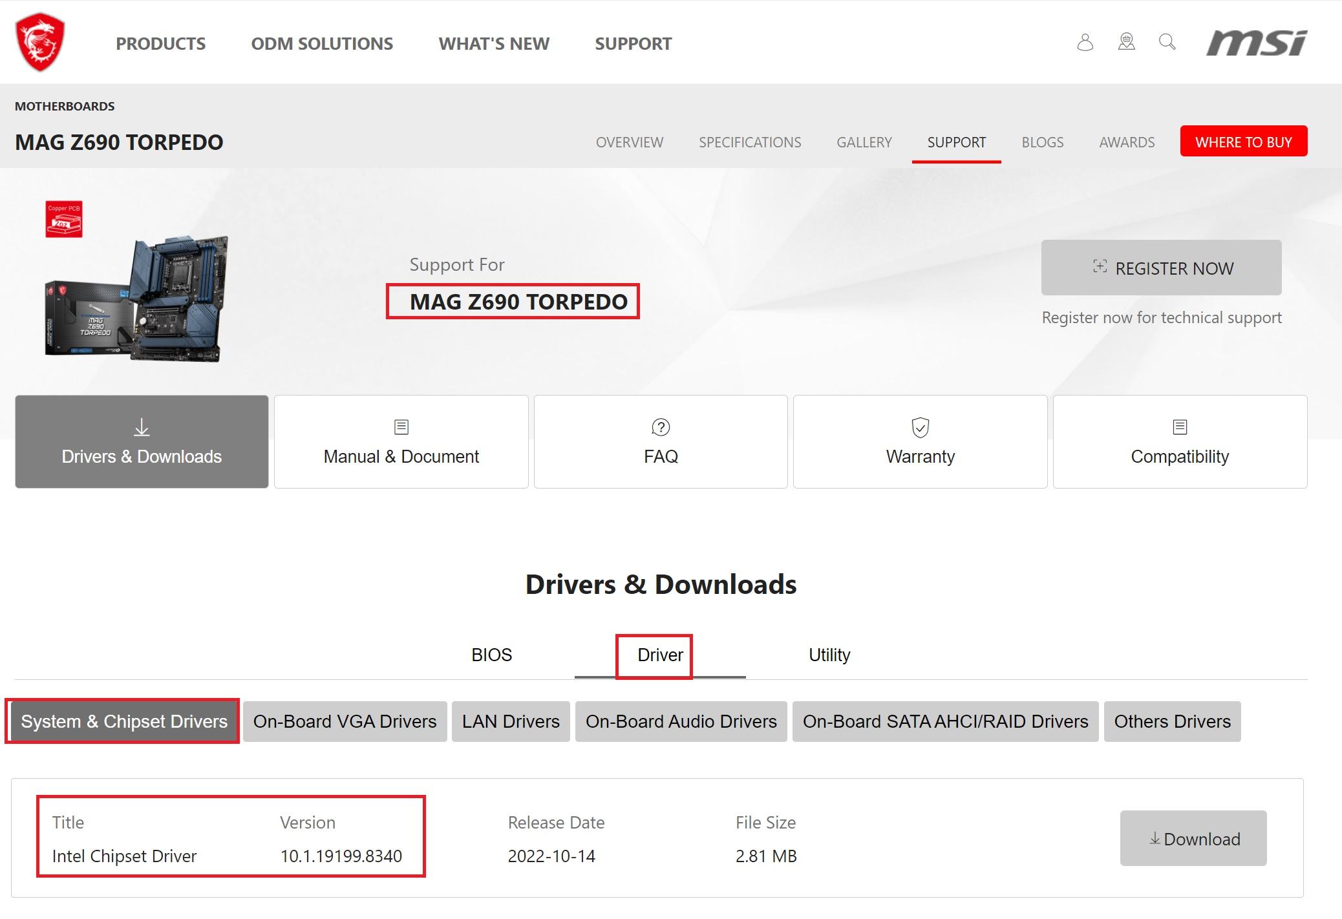Click the REGISTER NOW button
Image resolution: width=1342 pixels, height=919 pixels.
click(x=1162, y=268)
